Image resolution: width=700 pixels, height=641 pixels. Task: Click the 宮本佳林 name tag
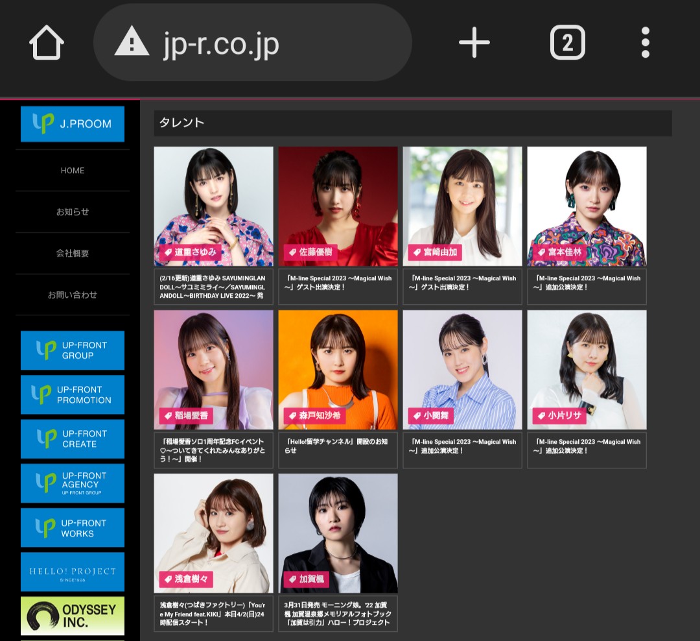pyautogui.click(x=560, y=252)
